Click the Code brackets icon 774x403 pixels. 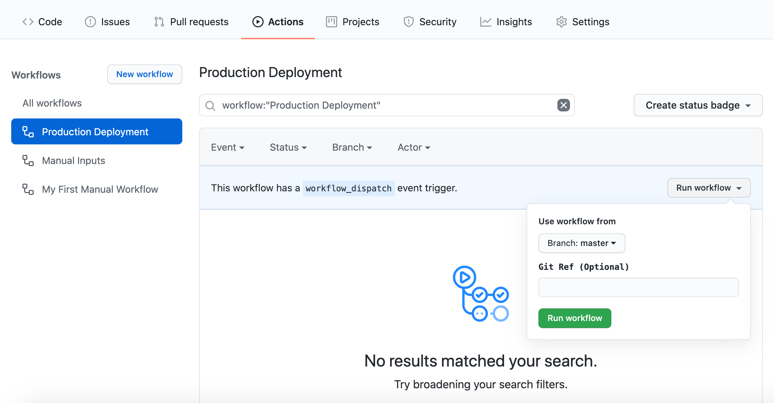point(28,22)
